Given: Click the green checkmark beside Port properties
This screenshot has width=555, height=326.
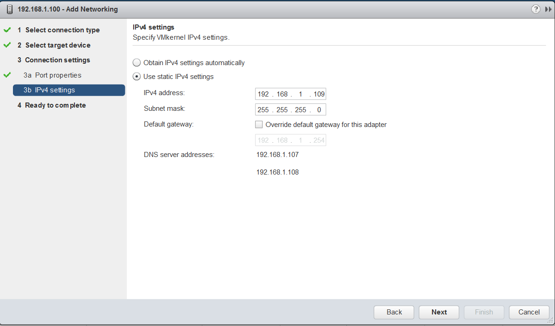Looking at the screenshot, I should (7, 75).
